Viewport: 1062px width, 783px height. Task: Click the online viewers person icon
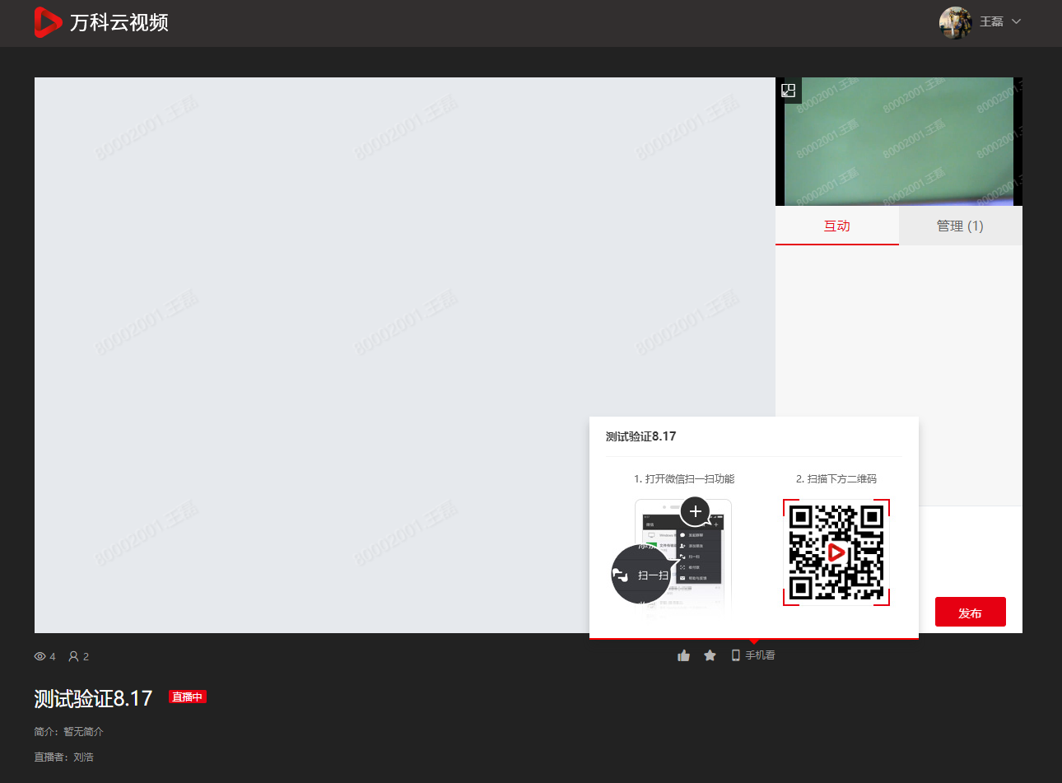[x=73, y=656]
